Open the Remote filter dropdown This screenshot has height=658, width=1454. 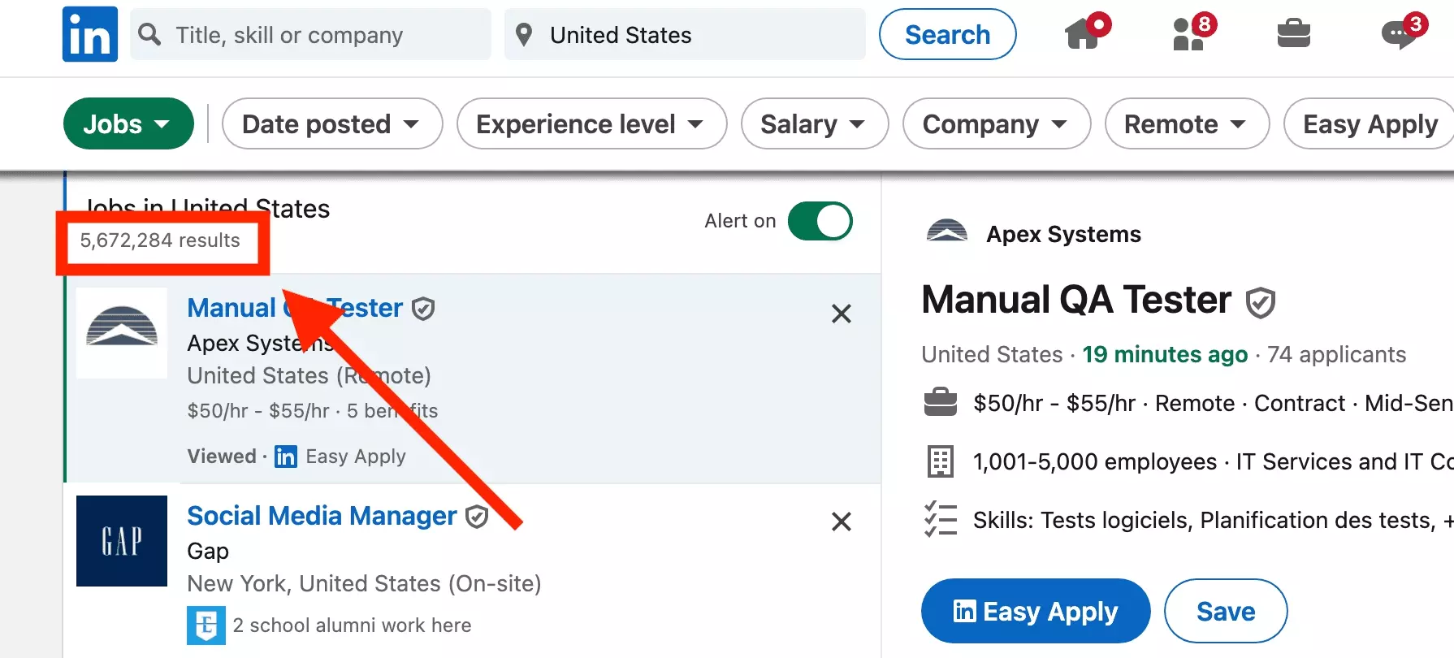click(1186, 123)
